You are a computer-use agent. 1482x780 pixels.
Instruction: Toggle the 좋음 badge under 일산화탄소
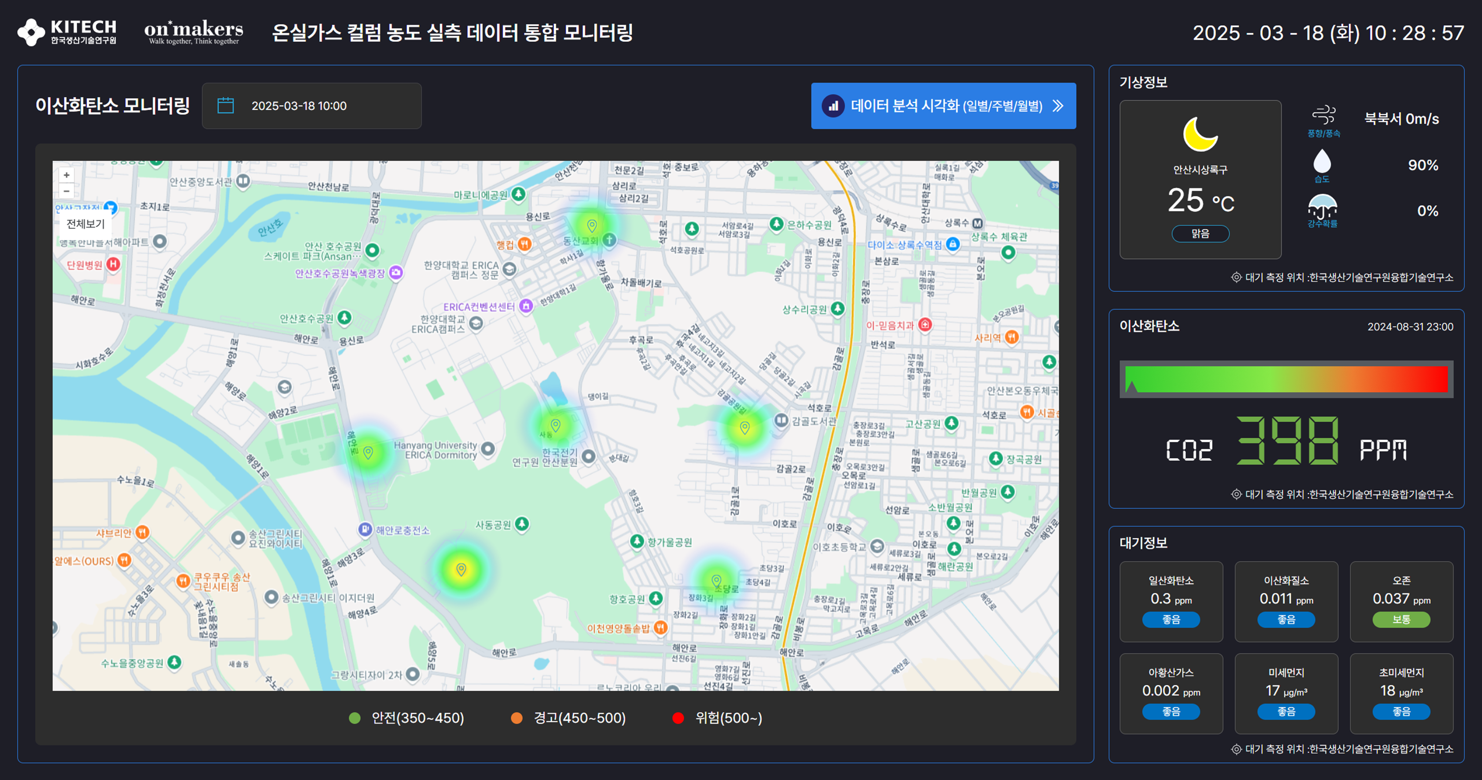pos(1171,620)
